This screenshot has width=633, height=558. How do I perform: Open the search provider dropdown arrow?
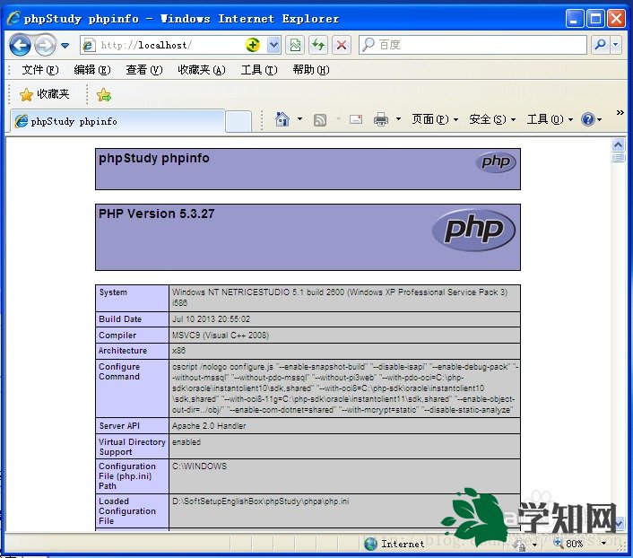[615, 45]
